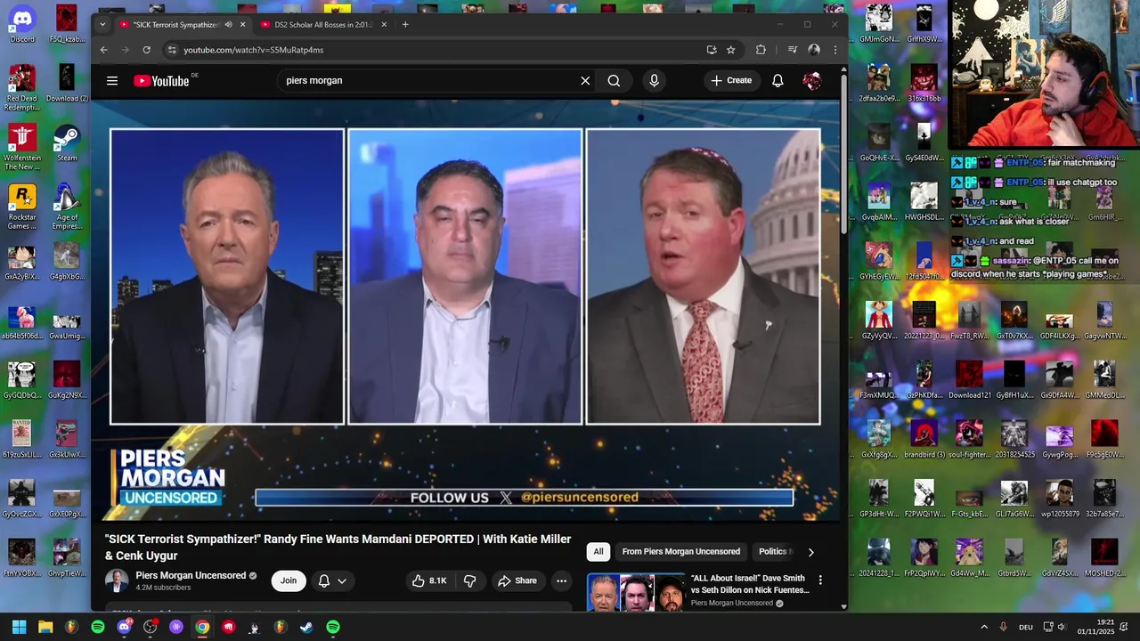Click the system tray microphone icon
Image resolution: width=1140 pixels, height=641 pixels.
(1004, 627)
